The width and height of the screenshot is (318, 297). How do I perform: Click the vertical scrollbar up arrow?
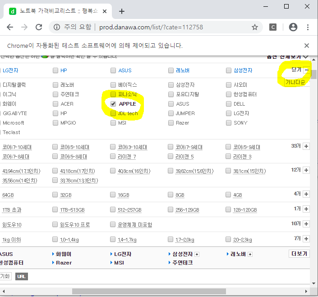coord(314,60)
